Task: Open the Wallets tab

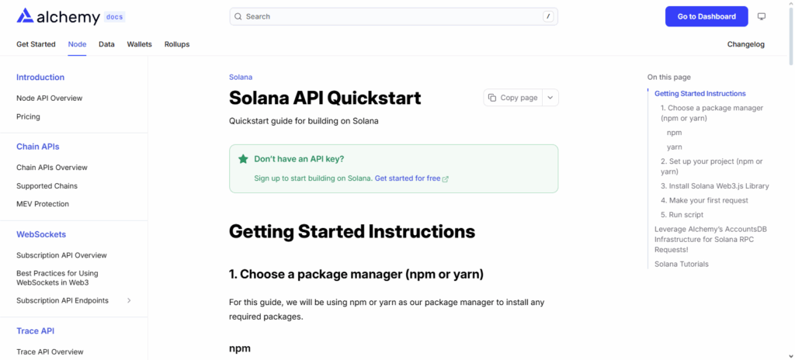Action: click(139, 44)
